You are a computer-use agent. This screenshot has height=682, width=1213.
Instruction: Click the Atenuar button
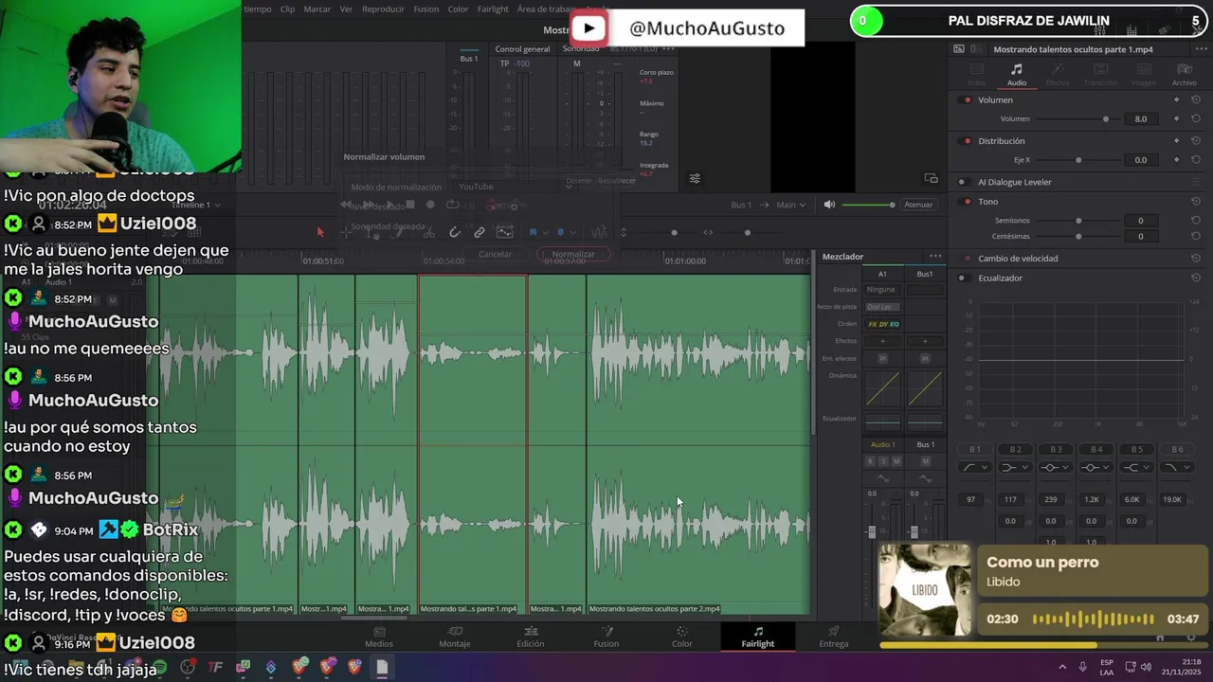tap(918, 205)
